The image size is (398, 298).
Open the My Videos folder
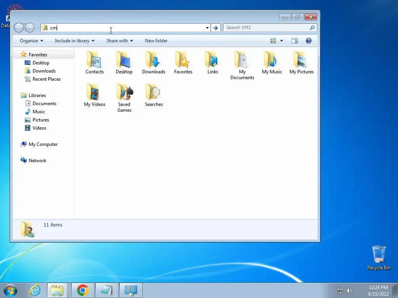(94, 95)
